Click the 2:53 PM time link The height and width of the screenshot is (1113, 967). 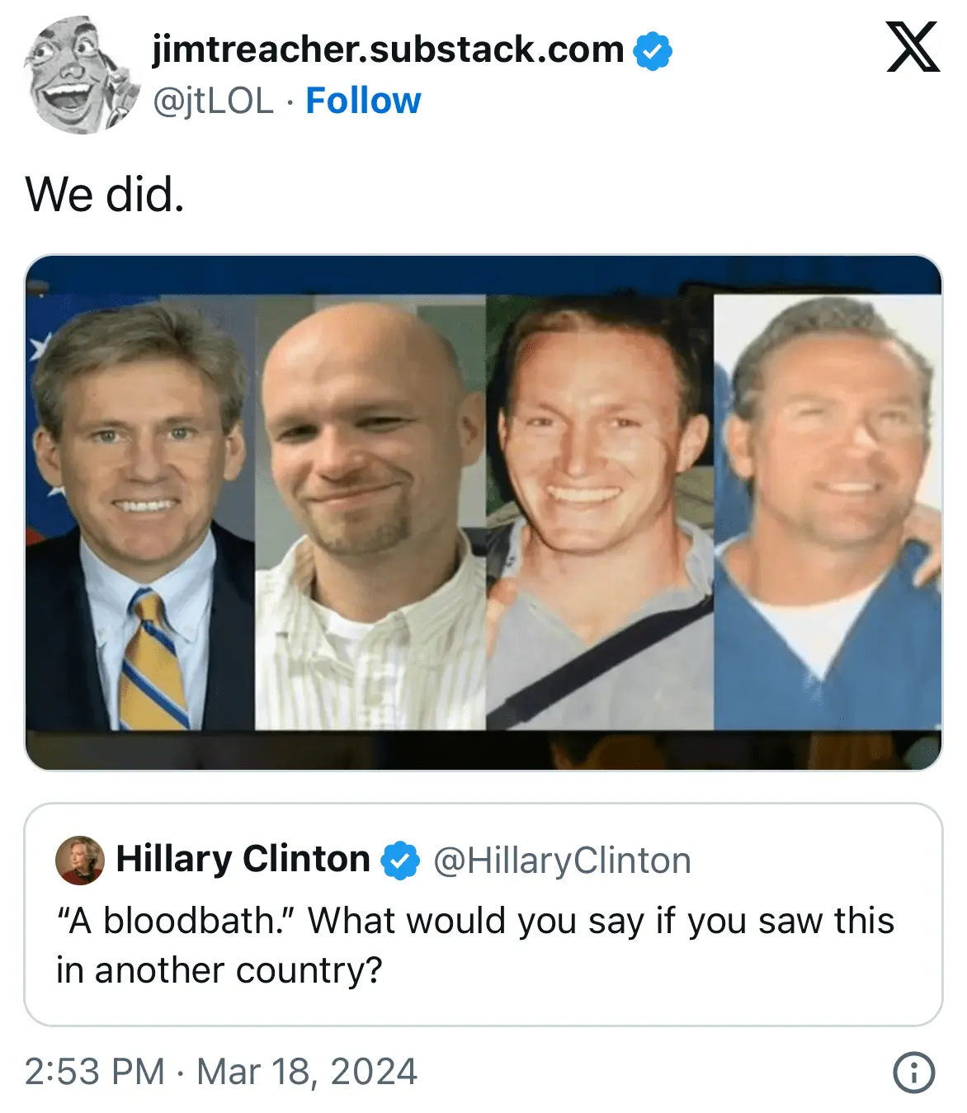(x=95, y=1072)
